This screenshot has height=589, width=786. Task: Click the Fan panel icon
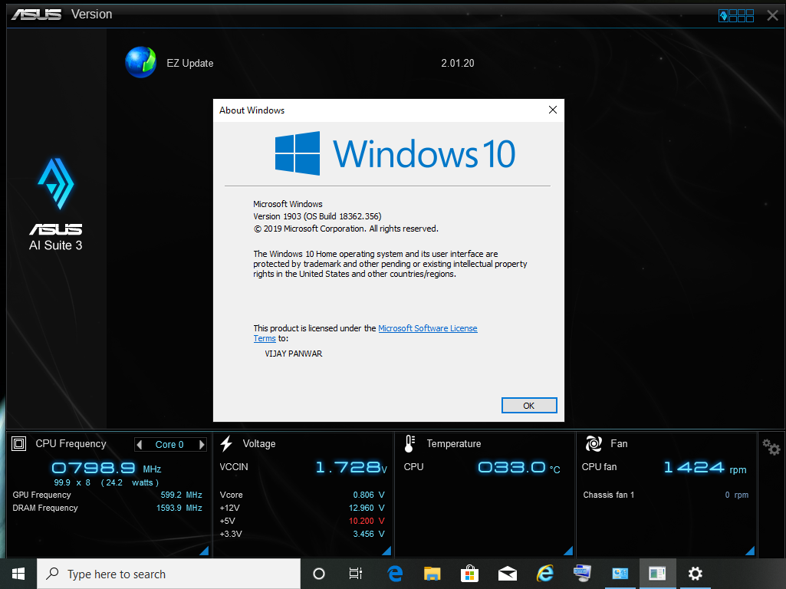[x=594, y=443]
